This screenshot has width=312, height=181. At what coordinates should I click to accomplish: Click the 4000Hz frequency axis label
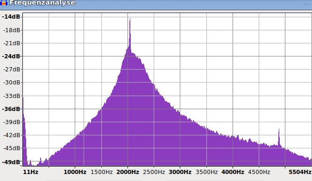pos(233,172)
